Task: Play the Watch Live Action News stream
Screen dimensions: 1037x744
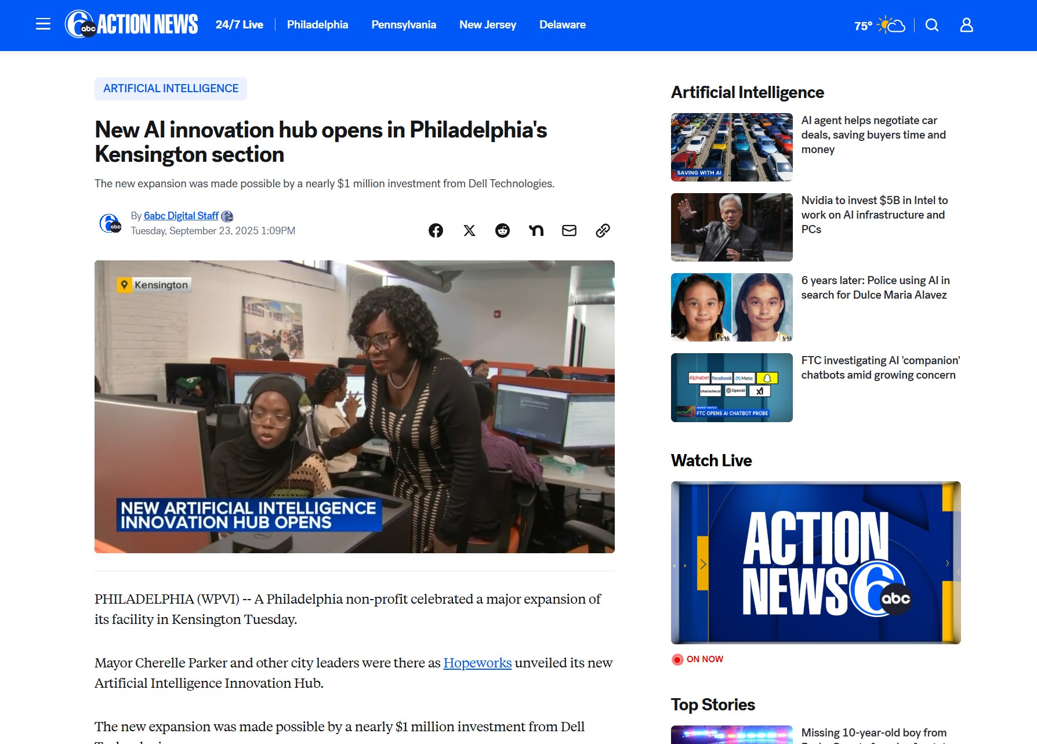Action: pyautogui.click(x=815, y=562)
